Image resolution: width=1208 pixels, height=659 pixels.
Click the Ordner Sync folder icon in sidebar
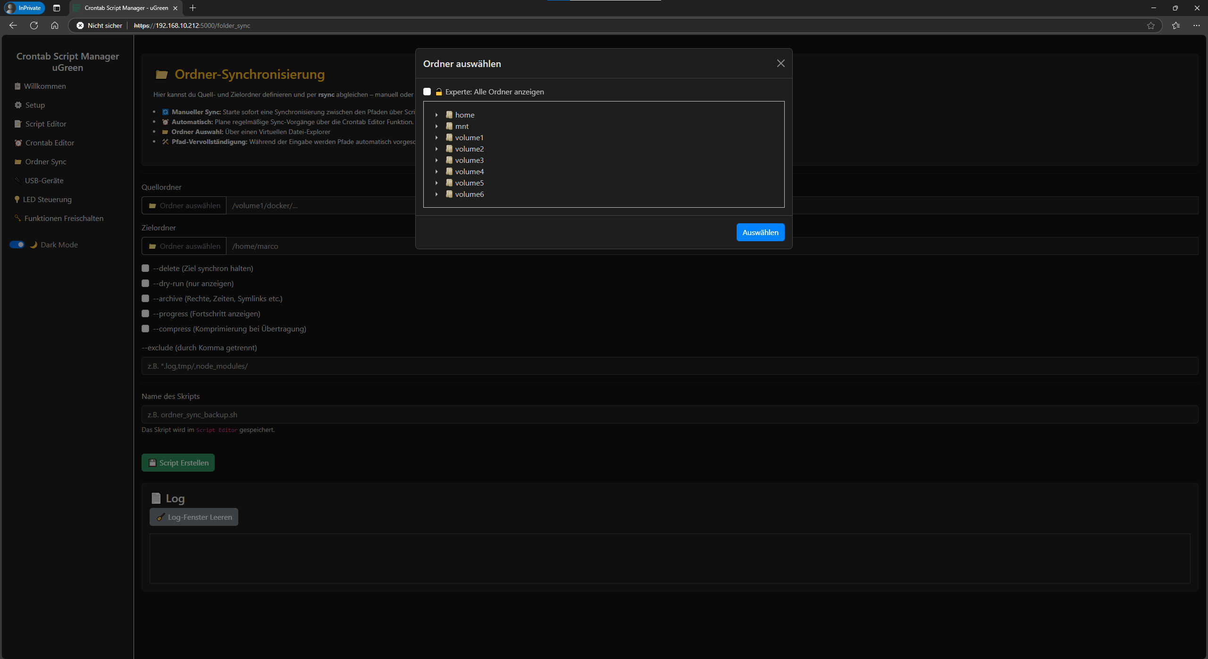tap(18, 161)
